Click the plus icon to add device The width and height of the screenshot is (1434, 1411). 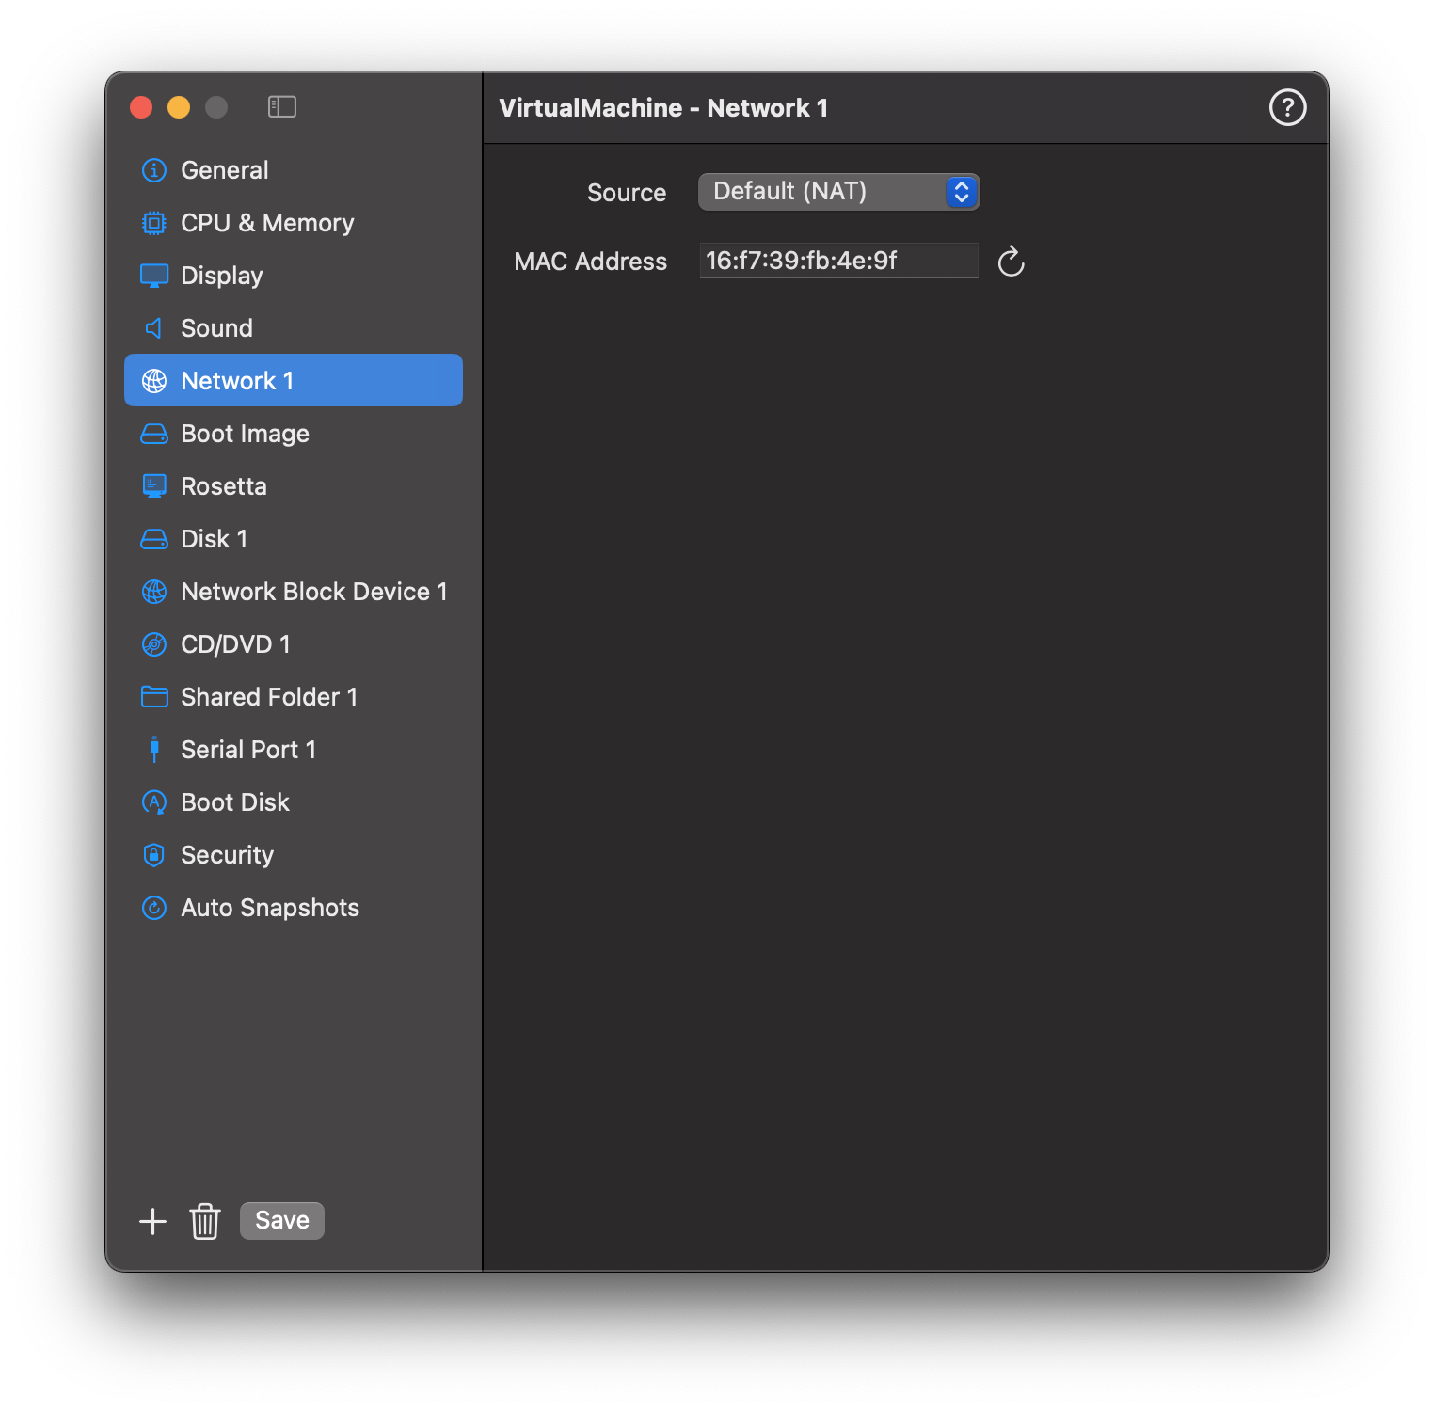152,1221
